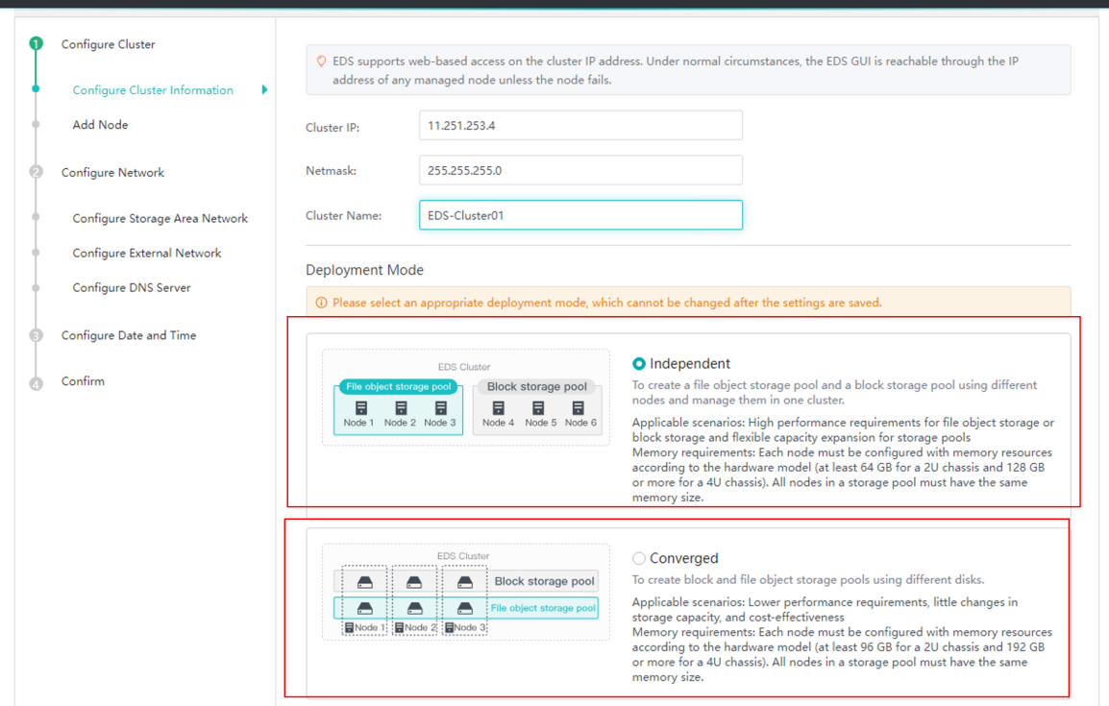Click the Cluster IP input field
Viewport: 1109px width, 706px height.
(580, 125)
